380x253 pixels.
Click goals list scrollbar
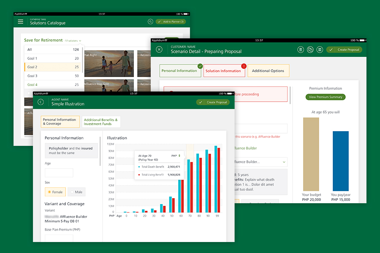click(x=82, y=60)
